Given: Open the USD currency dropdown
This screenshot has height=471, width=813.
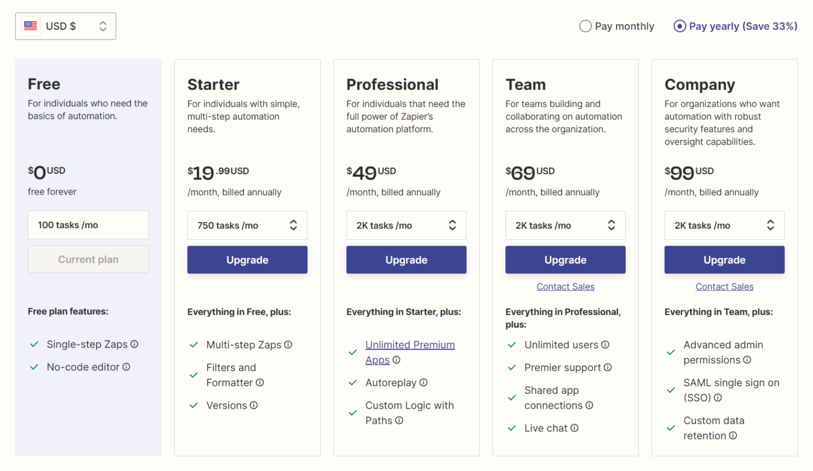Looking at the screenshot, I should (103, 25).
